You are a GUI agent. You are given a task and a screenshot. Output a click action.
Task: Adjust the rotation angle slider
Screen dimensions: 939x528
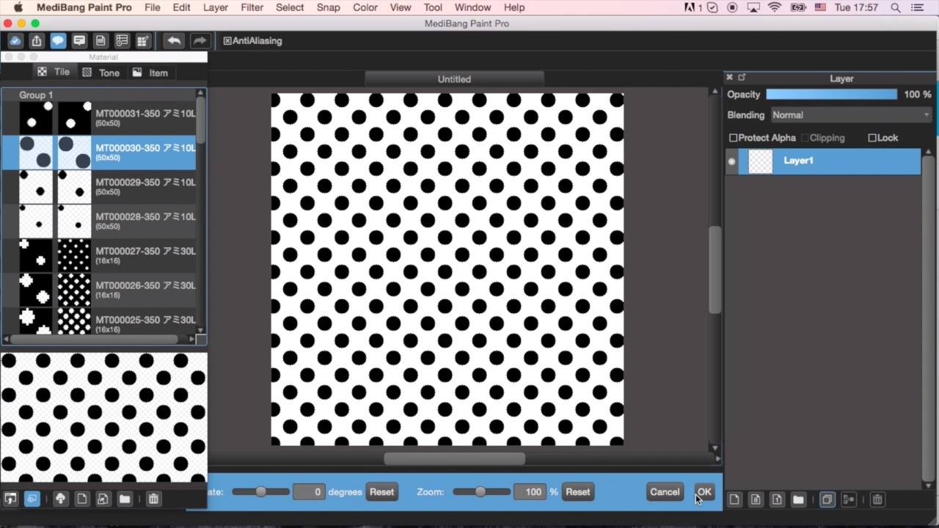(260, 491)
